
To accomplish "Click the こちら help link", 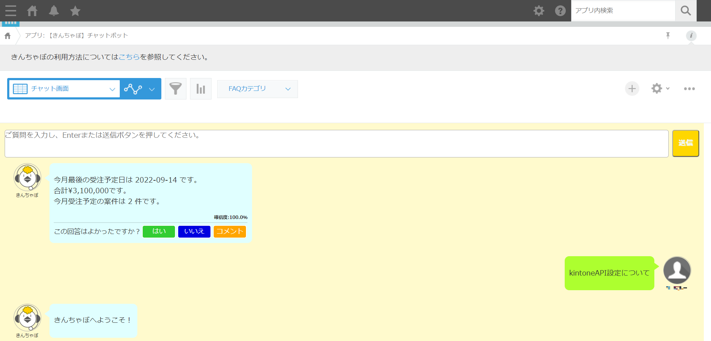I will point(129,57).
